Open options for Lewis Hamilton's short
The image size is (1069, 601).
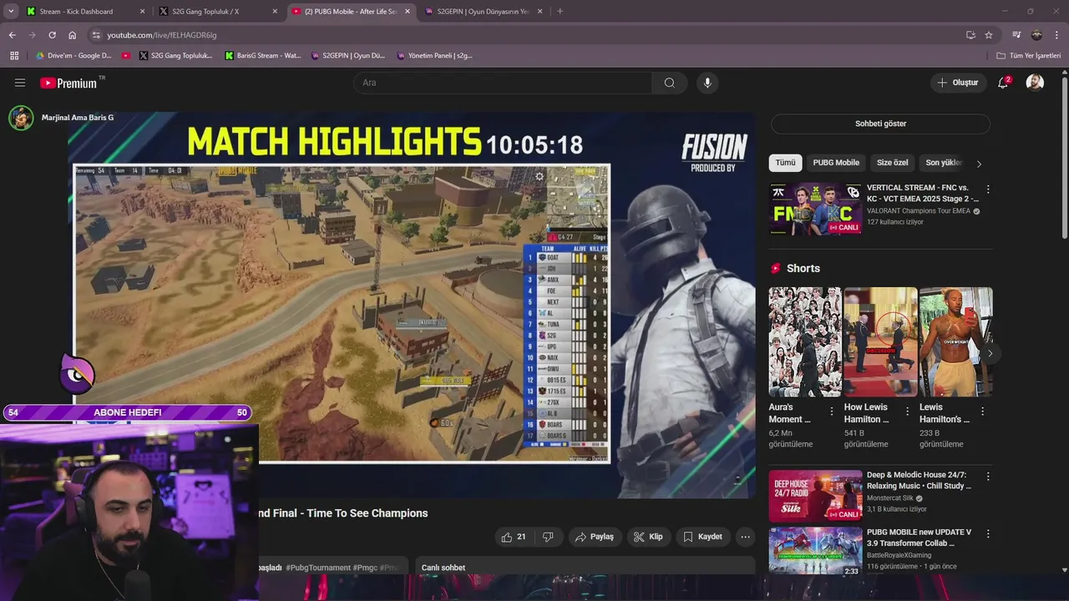point(982,412)
